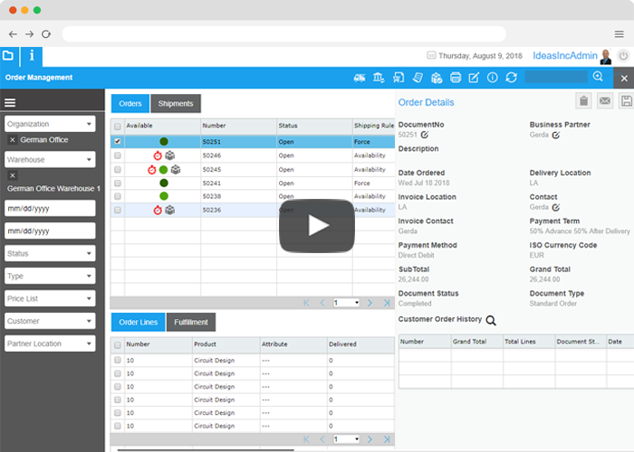Click the bank payment icon in toolbar
Screen dimensions: 634x452
click(x=379, y=78)
